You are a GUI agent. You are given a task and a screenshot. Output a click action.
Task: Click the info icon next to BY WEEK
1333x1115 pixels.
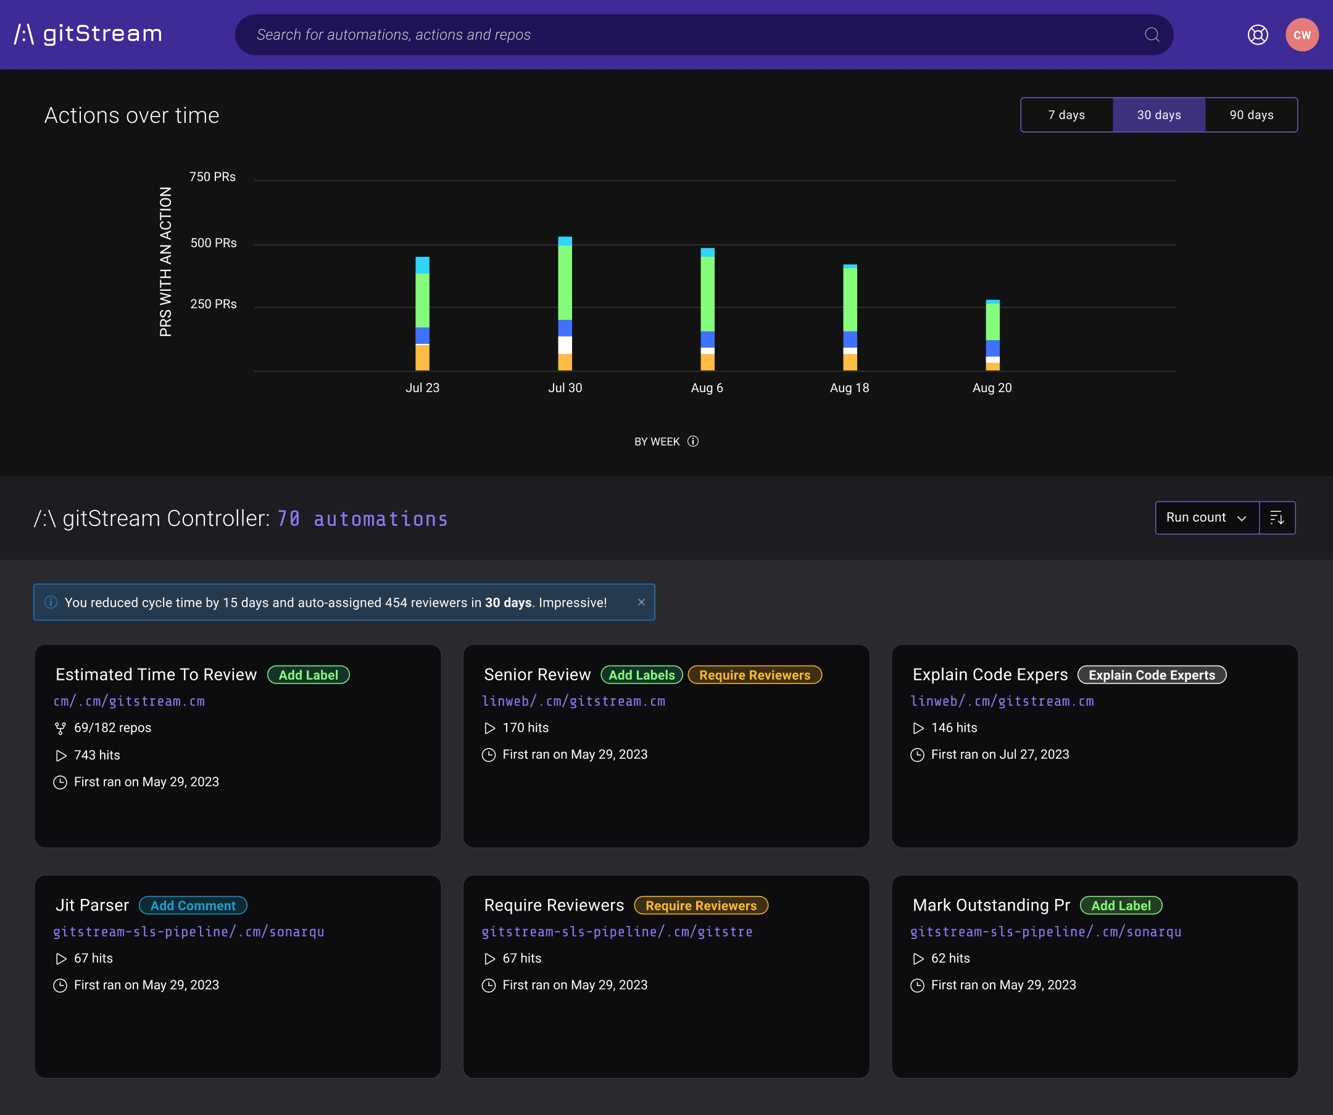pyautogui.click(x=693, y=441)
